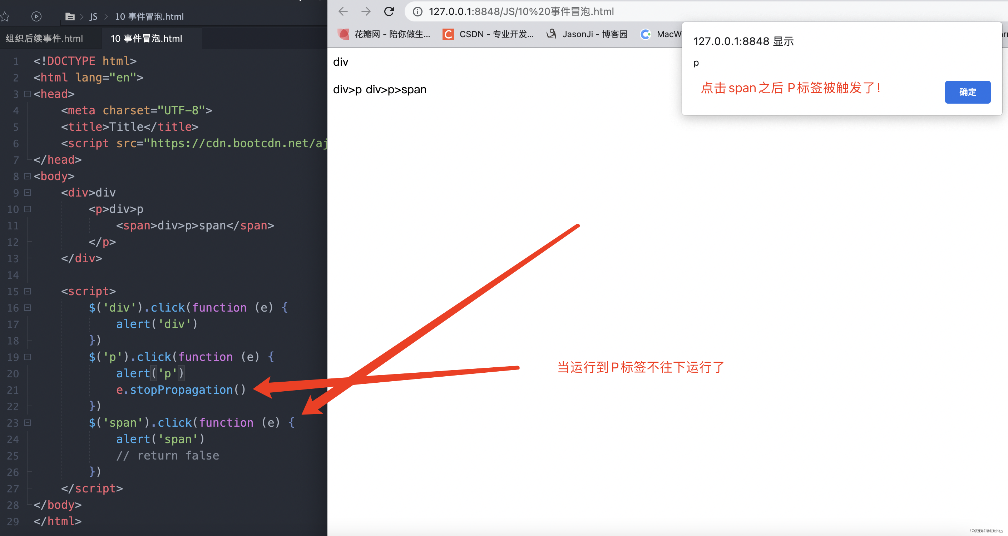This screenshot has height=536, width=1008.
Task: Click the CSDN bookmark favicon
Action: pos(448,34)
